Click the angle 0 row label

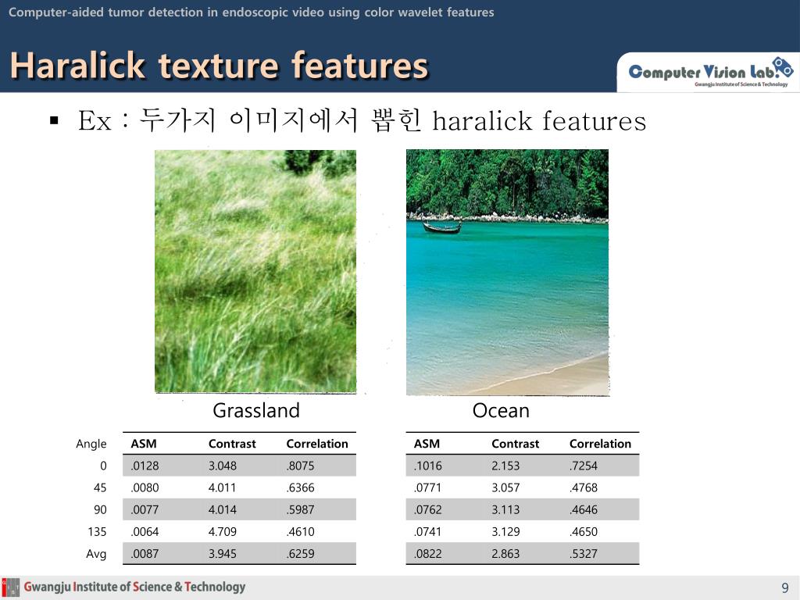pos(103,466)
